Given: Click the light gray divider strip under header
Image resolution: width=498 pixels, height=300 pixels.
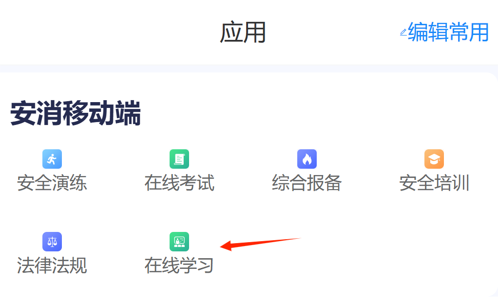Looking at the screenshot, I should point(249,69).
